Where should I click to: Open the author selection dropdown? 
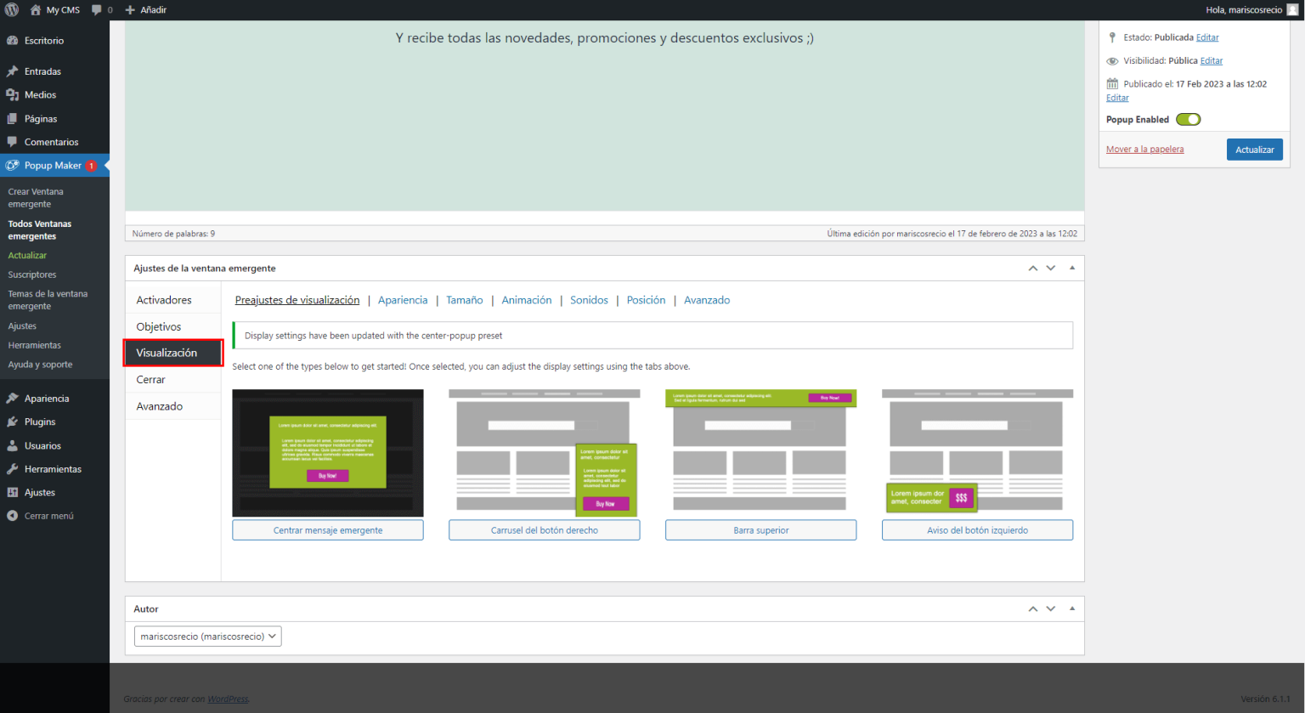pos(207,636)
